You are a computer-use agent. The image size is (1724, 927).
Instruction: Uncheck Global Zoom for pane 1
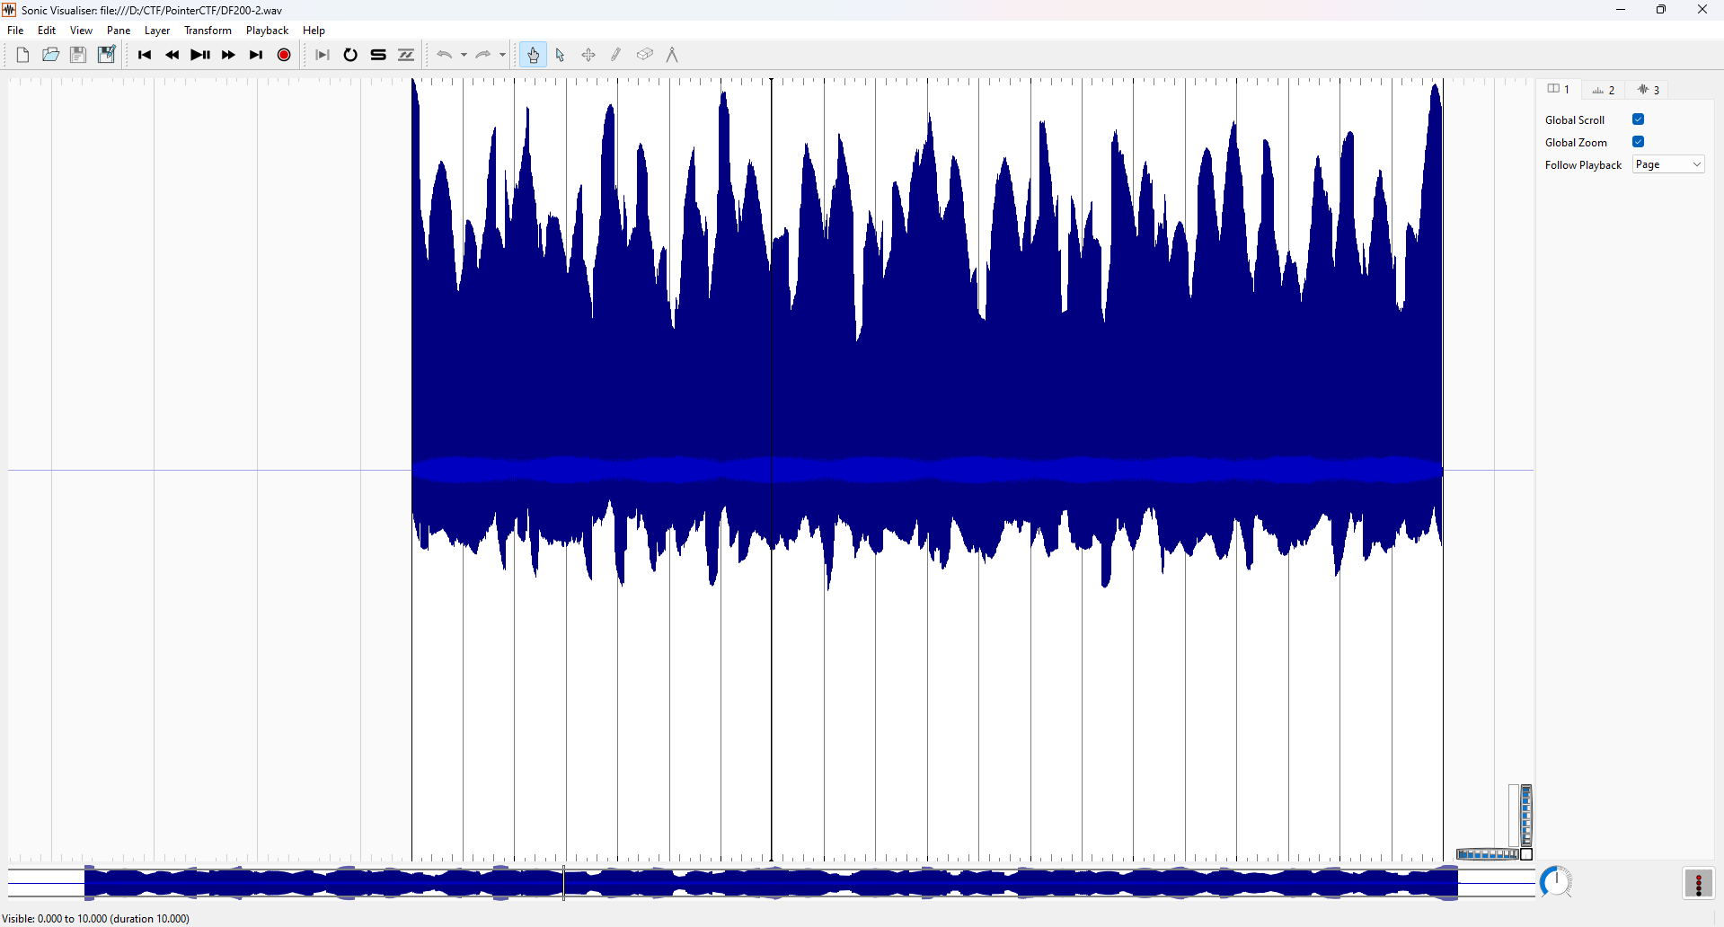tap(1638, 141)
